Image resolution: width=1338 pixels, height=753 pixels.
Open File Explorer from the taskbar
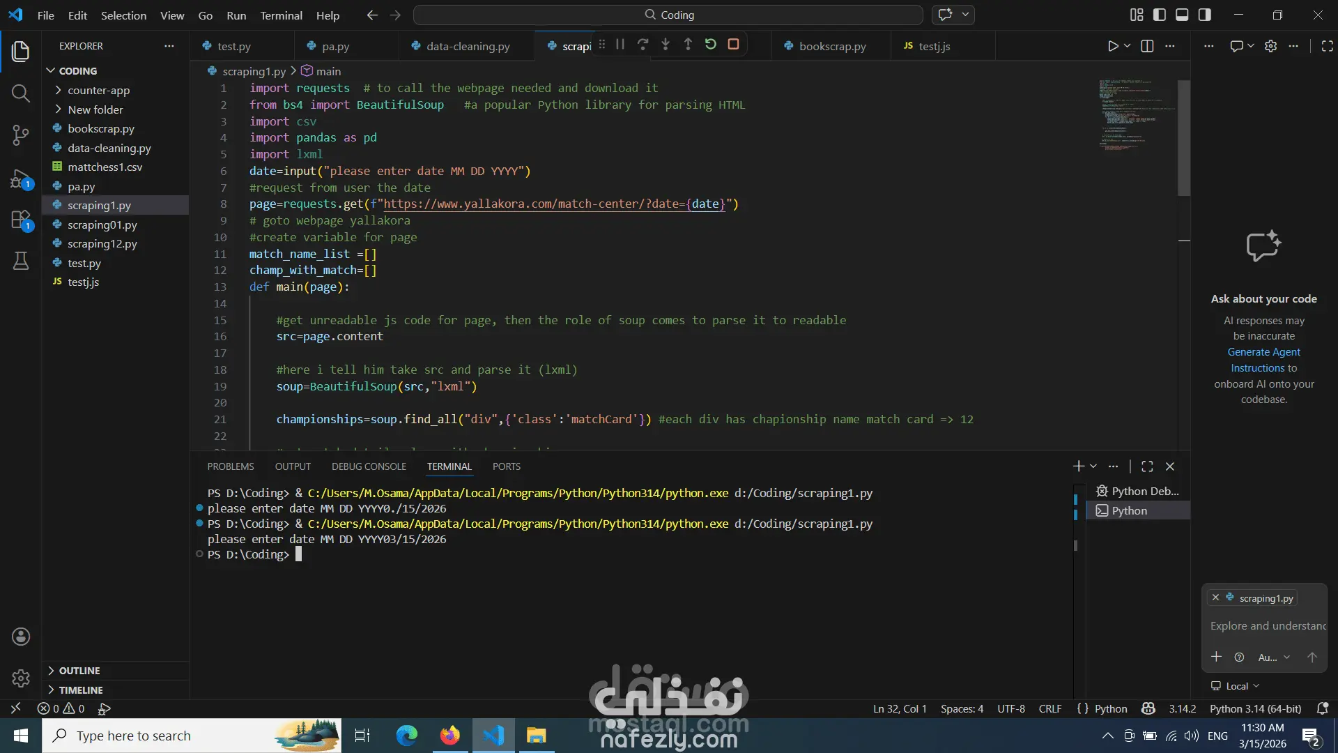point(536,736)
